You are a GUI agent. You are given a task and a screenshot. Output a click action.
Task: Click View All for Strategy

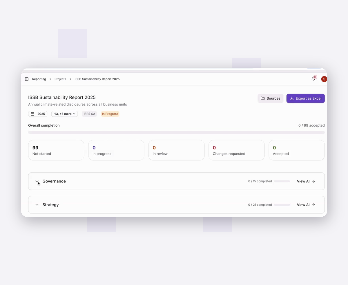tap(306, 205)
